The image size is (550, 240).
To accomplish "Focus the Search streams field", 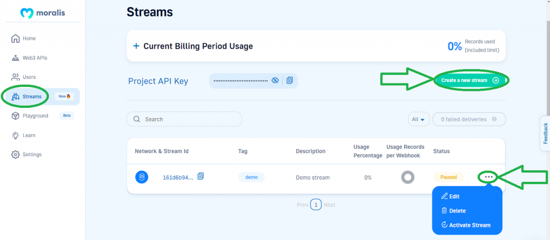I will tap(184, 119).
